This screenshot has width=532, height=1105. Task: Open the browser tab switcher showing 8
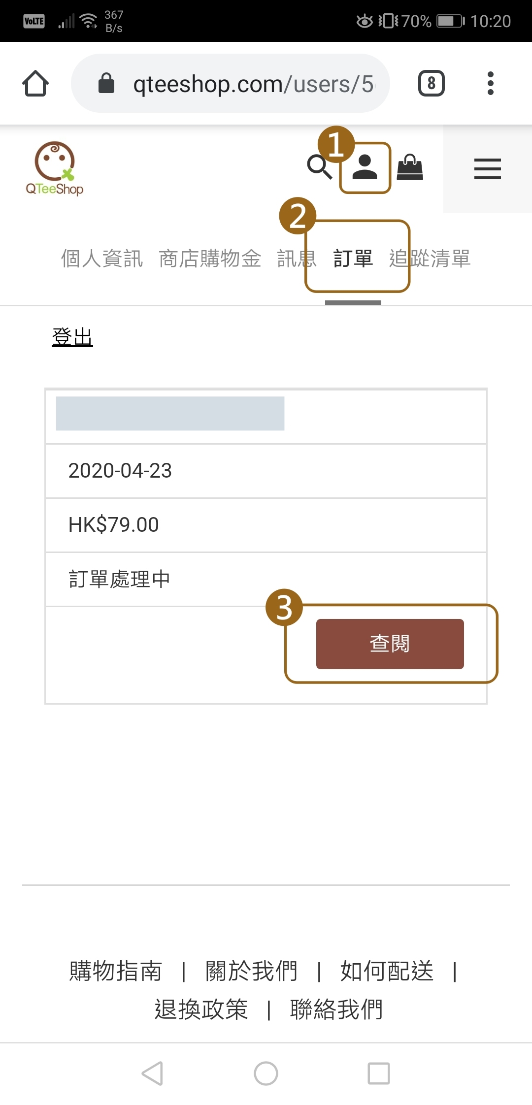[431, 83]
